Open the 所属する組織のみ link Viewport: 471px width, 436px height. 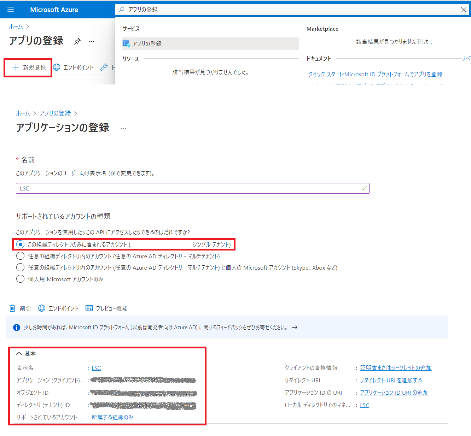112,418
